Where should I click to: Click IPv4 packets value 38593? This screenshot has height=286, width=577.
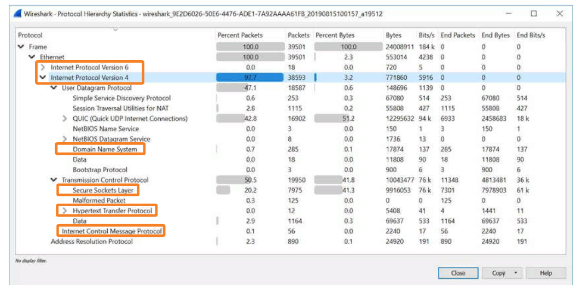point(296,78)
